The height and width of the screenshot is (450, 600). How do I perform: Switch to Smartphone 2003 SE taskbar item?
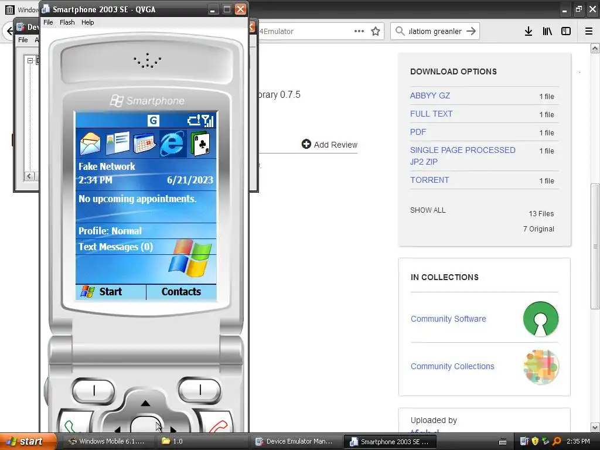[x=390, y=441]
